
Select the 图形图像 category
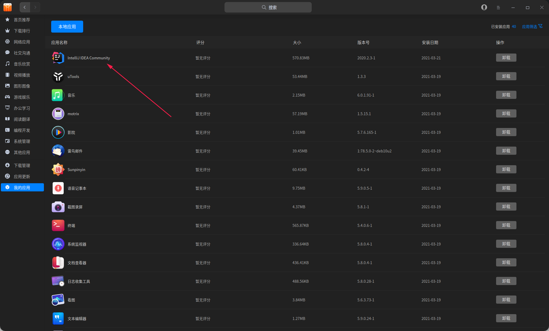click(22, 86)
